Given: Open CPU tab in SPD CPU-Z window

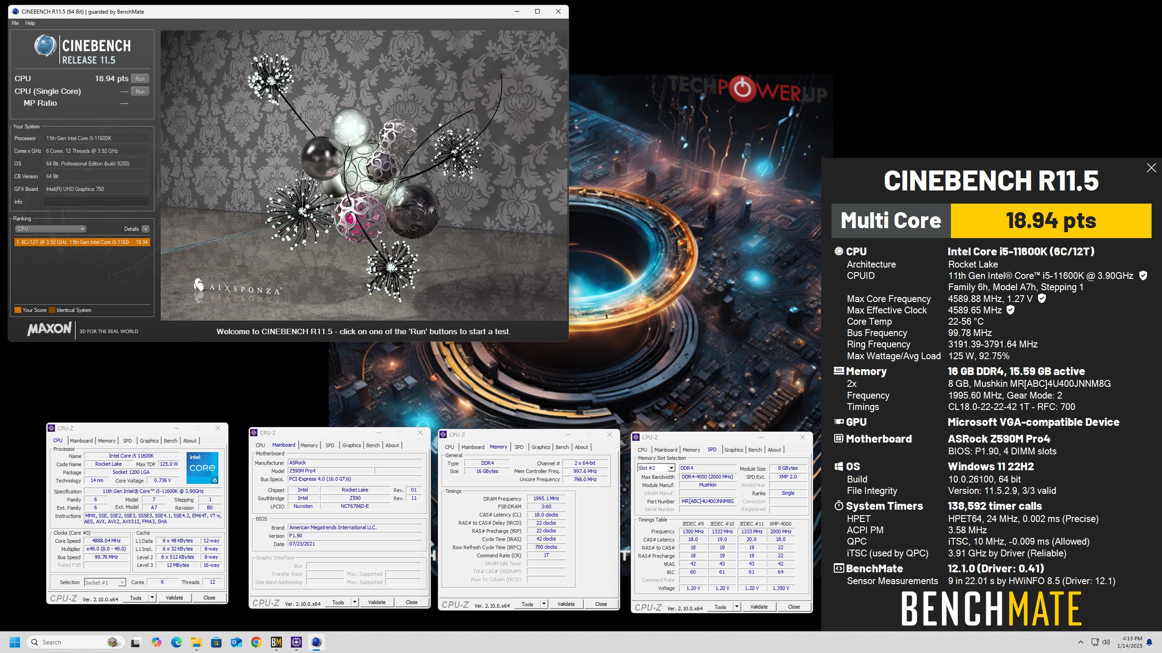Looking at the screenshot, I should coord(642,450).
